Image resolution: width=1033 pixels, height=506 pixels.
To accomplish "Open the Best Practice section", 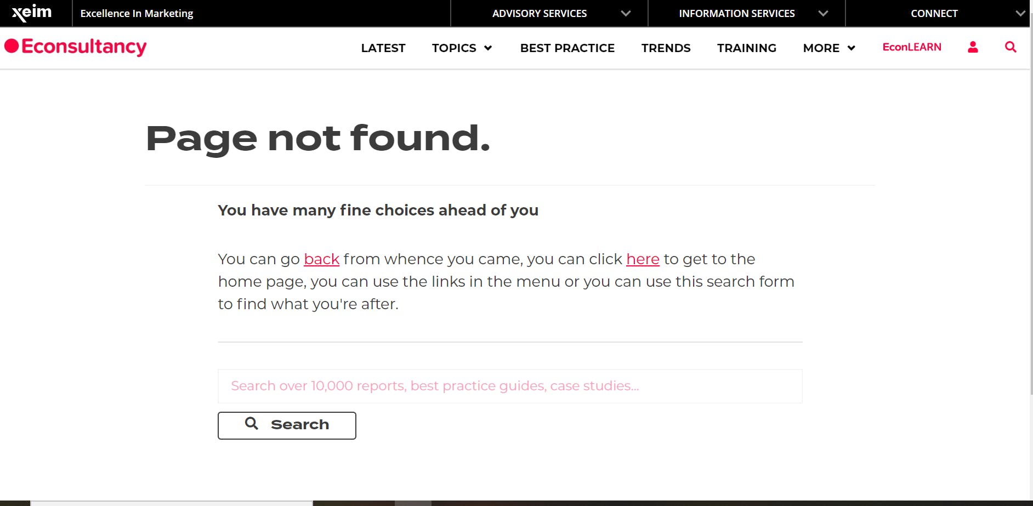I will (567, 48).
